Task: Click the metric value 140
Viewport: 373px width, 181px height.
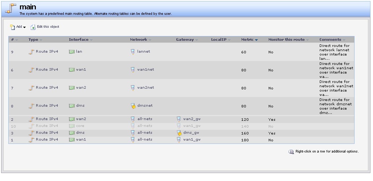Action: click(245, 127)
